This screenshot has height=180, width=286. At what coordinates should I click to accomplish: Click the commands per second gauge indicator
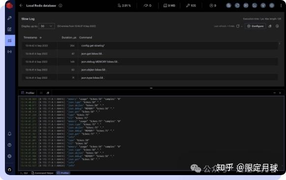147,6
